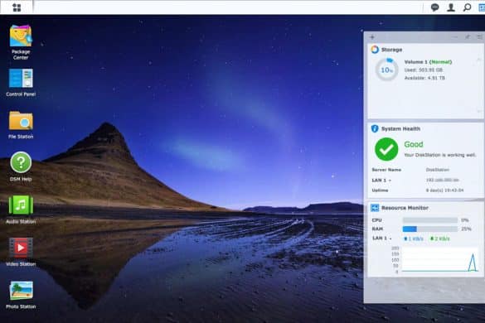The width and height of the screenshot is (485, 323).
Task: Click the scroll down arrow in Storage widget
Action: 479,111
